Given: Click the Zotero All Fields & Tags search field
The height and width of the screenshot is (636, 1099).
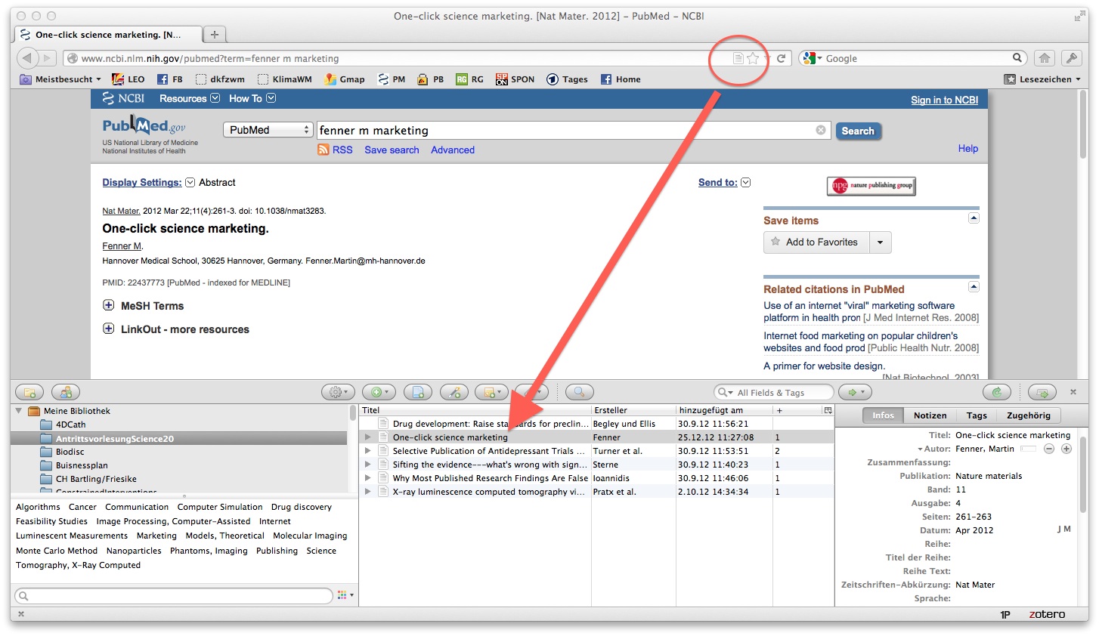Looking at the screenshot, I should click(x=773, y=392).
